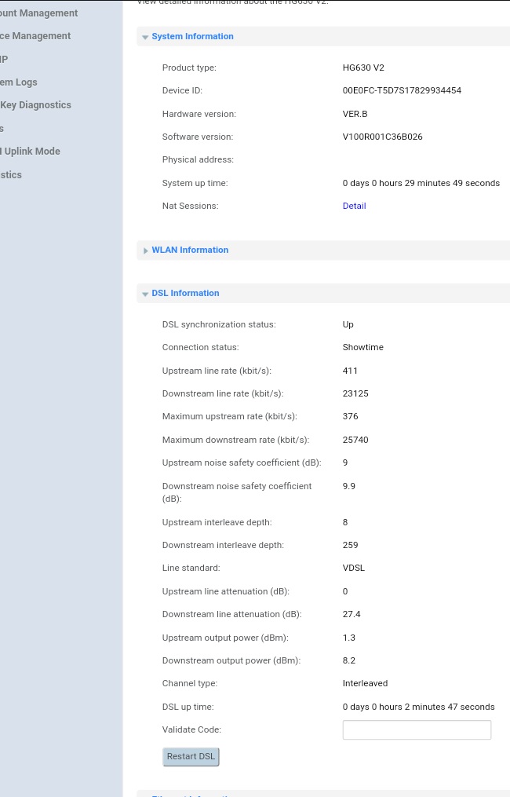The height and width of the screenshot is (797, 510).
Task: Collapse DSL Information using its triangle arrow
Action: 145,294
